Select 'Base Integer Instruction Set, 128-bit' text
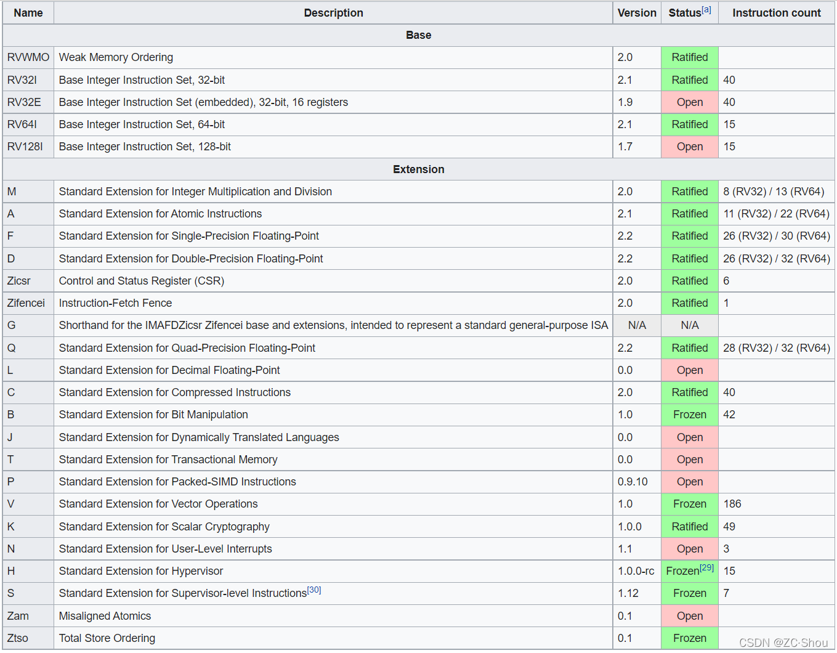 point(145,147)
